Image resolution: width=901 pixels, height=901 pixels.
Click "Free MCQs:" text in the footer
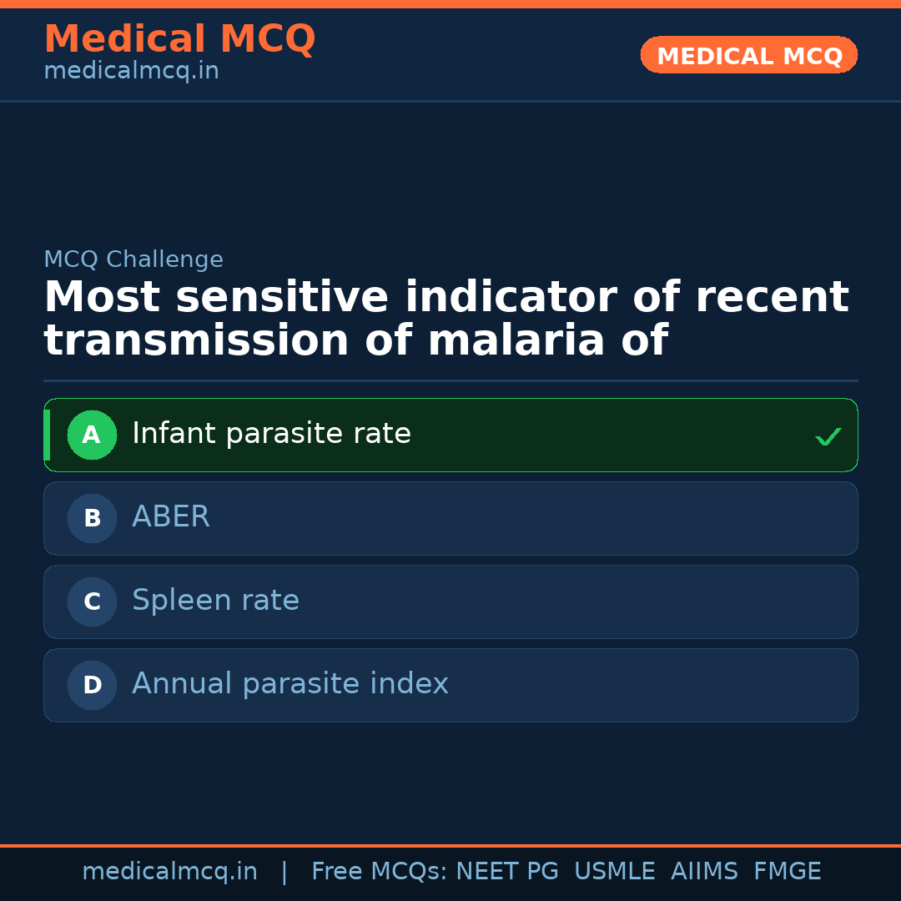pyautogui.click(x=380, y=872)
